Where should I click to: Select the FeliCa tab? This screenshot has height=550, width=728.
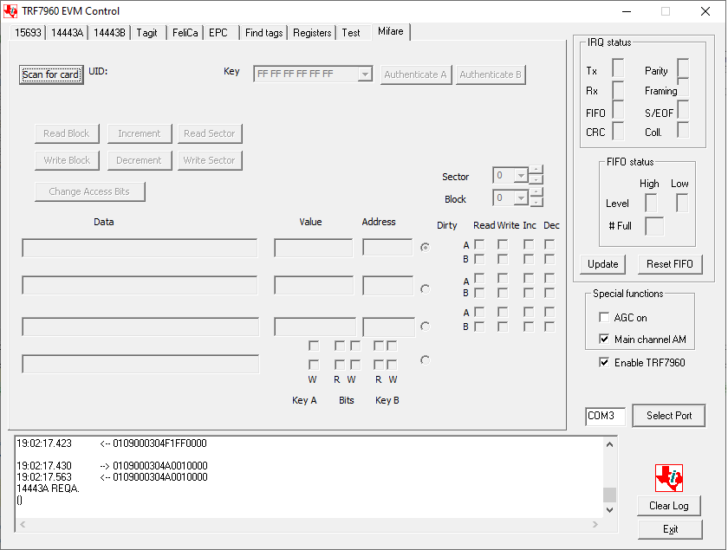coord(185,33)
